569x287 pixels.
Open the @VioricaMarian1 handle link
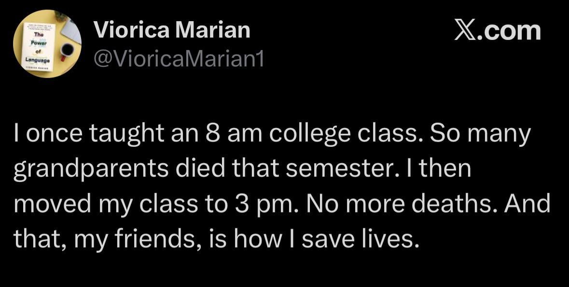(x=179, y=59)
